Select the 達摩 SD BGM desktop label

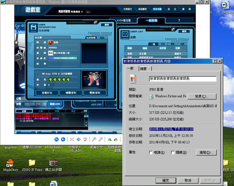pos(32,147)
